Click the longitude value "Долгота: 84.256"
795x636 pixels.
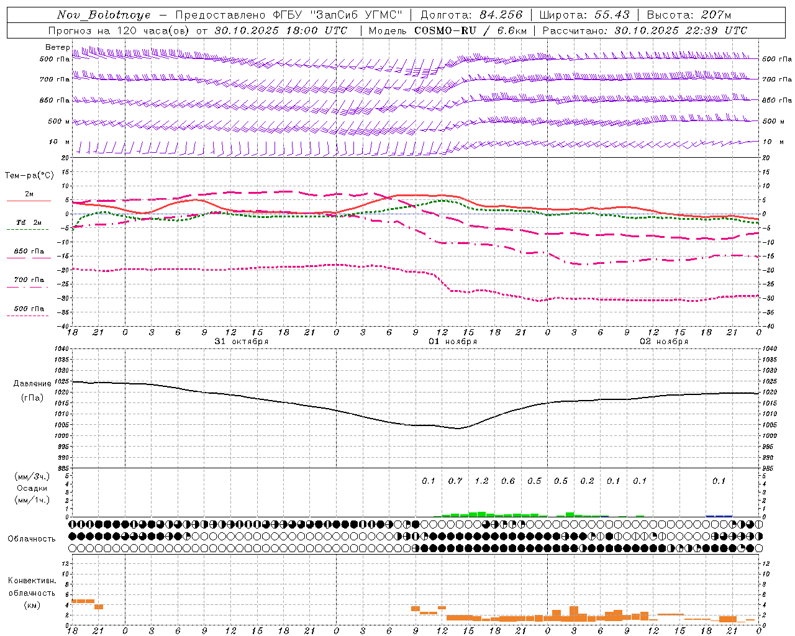click(471, 15)
